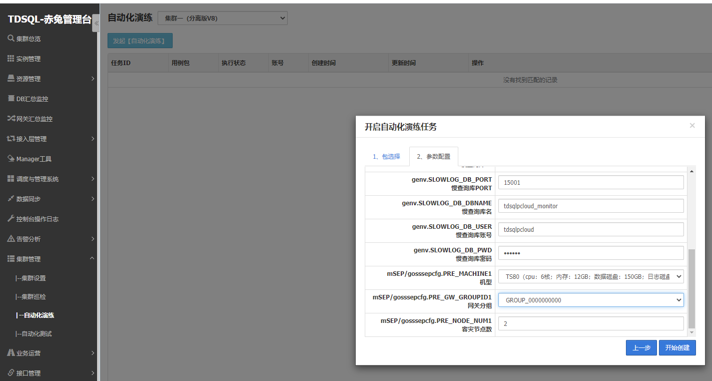Open the 集群一 cluster selector dropdown
This screenshot has width=712, height=381.
tap(223, 18)
